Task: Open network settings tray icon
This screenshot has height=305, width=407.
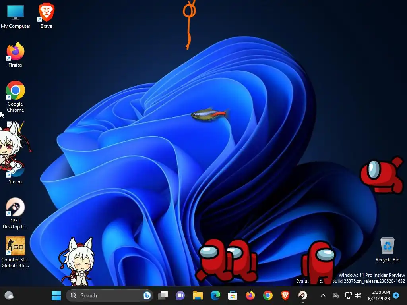Action: [x=348, y=295]
